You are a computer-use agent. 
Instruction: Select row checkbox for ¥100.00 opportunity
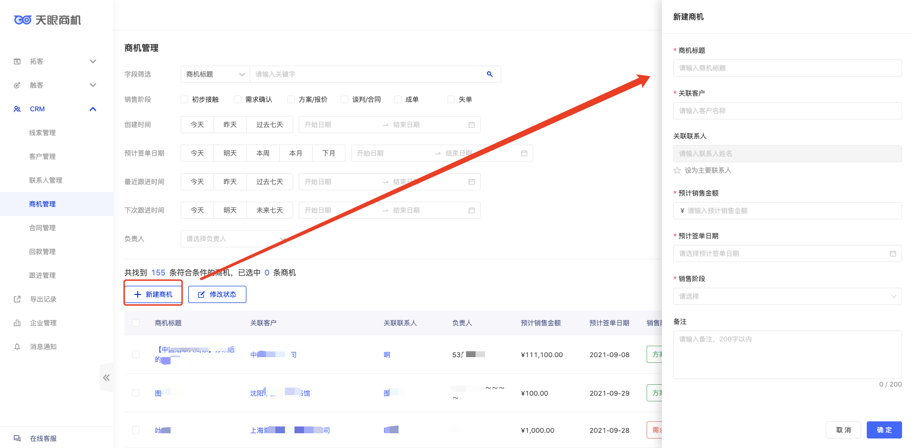[136, 393]
